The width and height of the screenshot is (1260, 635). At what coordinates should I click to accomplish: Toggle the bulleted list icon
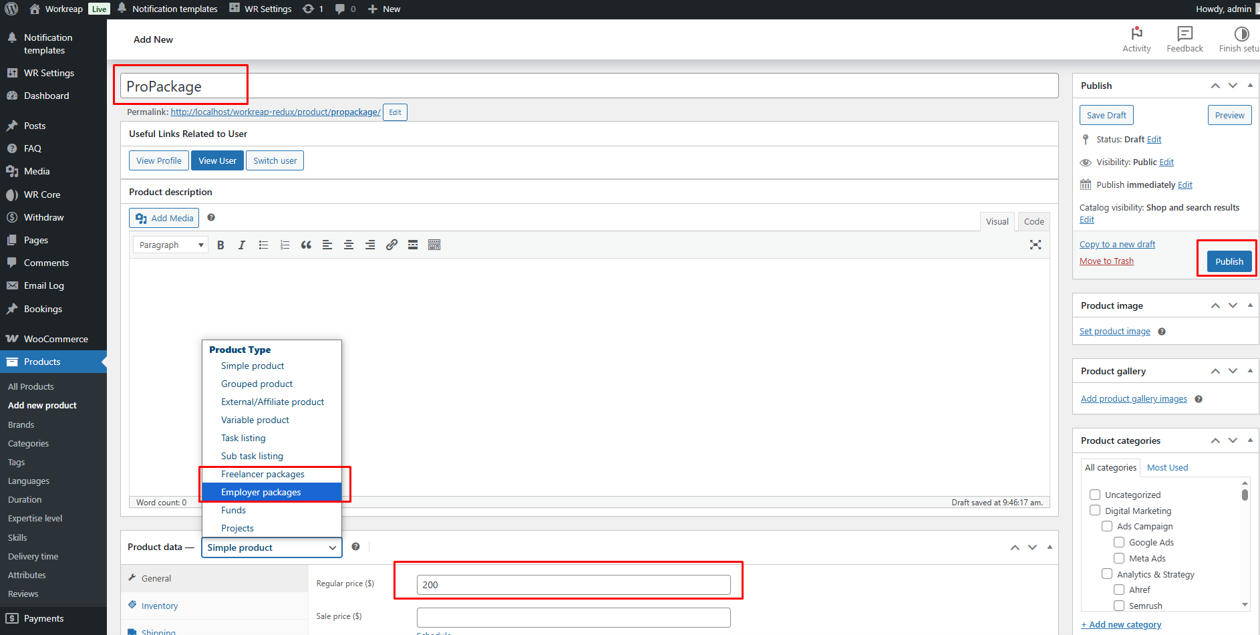point(263,245)
